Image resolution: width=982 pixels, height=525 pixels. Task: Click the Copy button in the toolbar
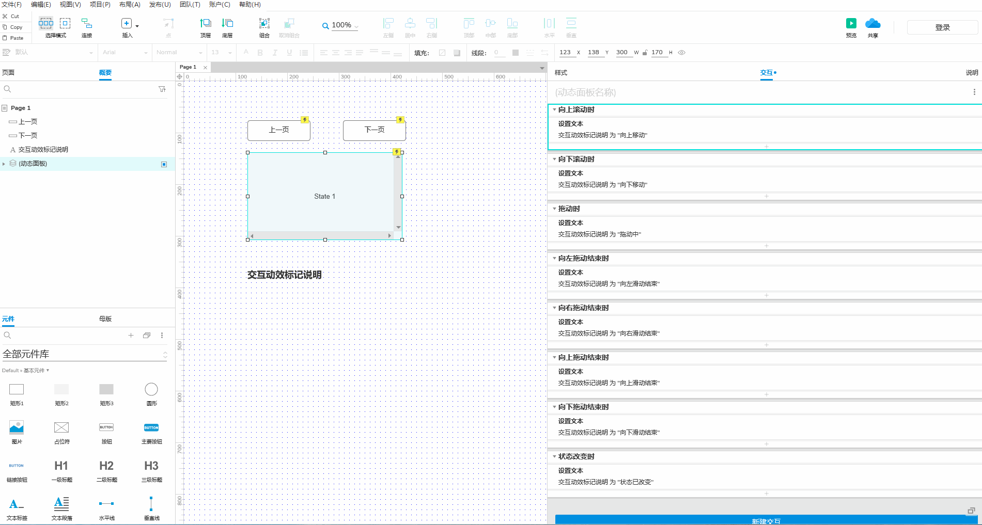(12, 27)
